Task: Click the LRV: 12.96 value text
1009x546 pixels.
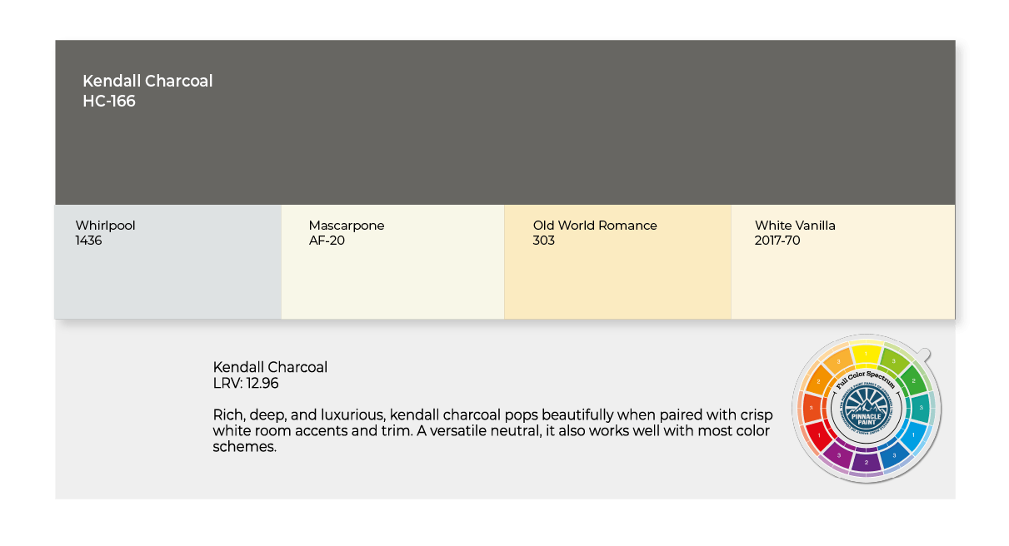Action: (x=246, y=384)
